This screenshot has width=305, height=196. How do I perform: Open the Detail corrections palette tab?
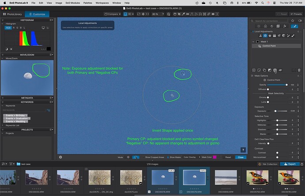tap(272, 26)
